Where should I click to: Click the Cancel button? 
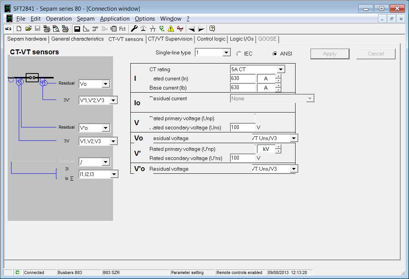[376, 54]
